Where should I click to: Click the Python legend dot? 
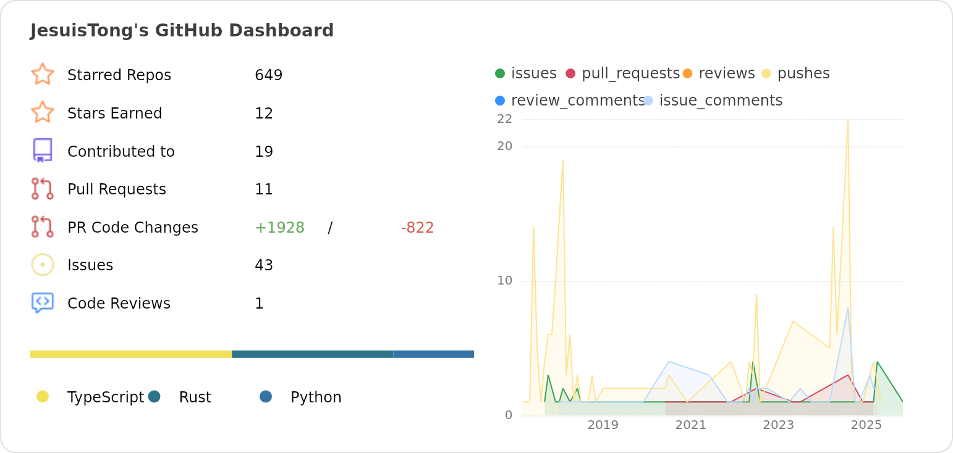266,397
